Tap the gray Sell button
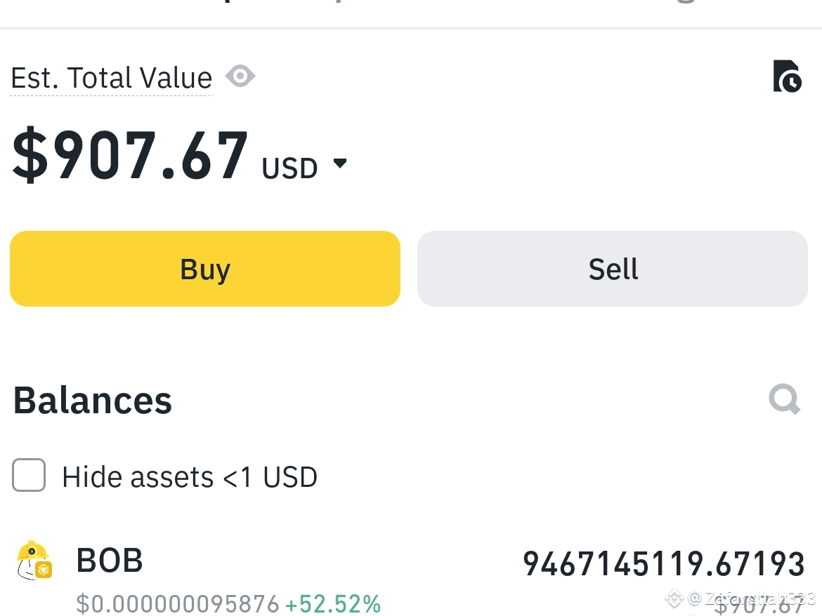Viewport: 822px width, 616px height. pyautogui.click(x=613, y=269)
